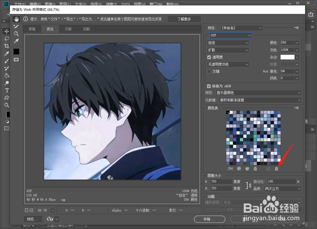Click the 存储... save button

pyautogui.click(x=210, y=219)
